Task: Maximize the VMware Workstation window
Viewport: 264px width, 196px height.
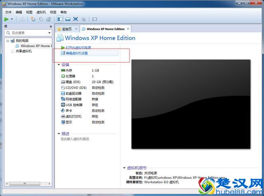Action: point(246,3)
